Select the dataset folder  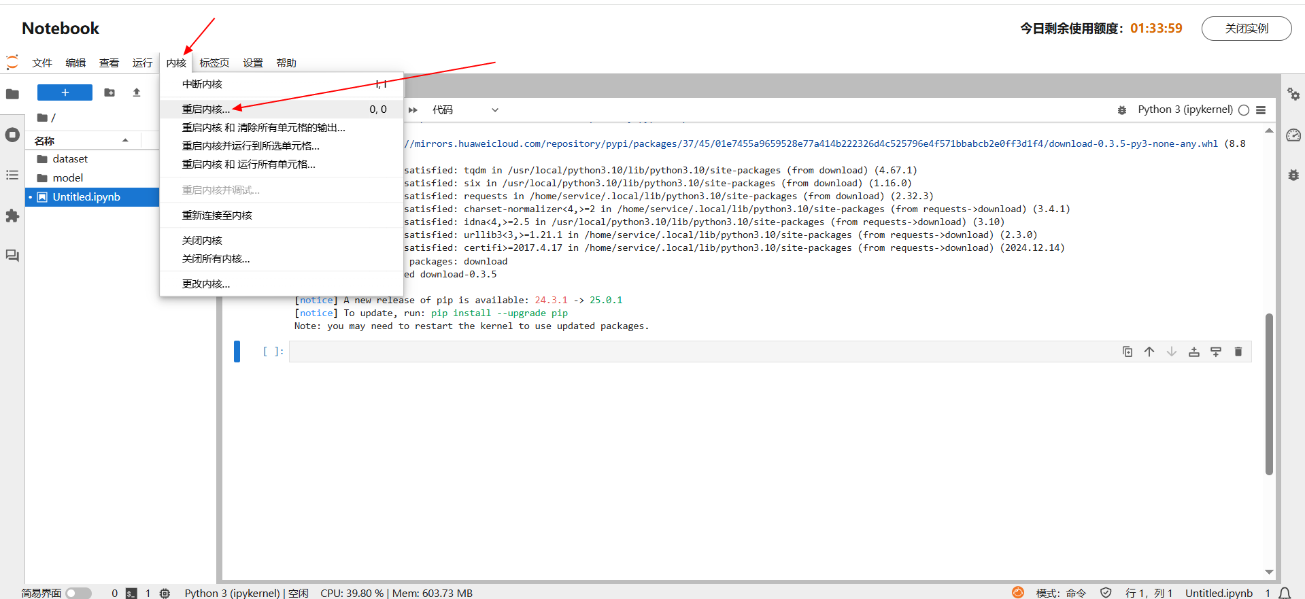(92, 159)
